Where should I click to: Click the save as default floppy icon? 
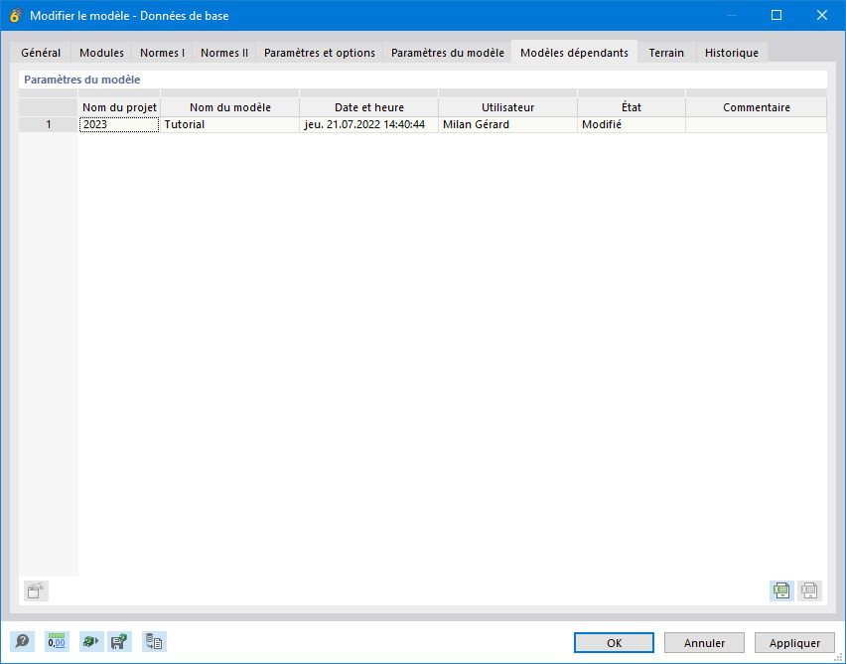(x=119, y=641)
